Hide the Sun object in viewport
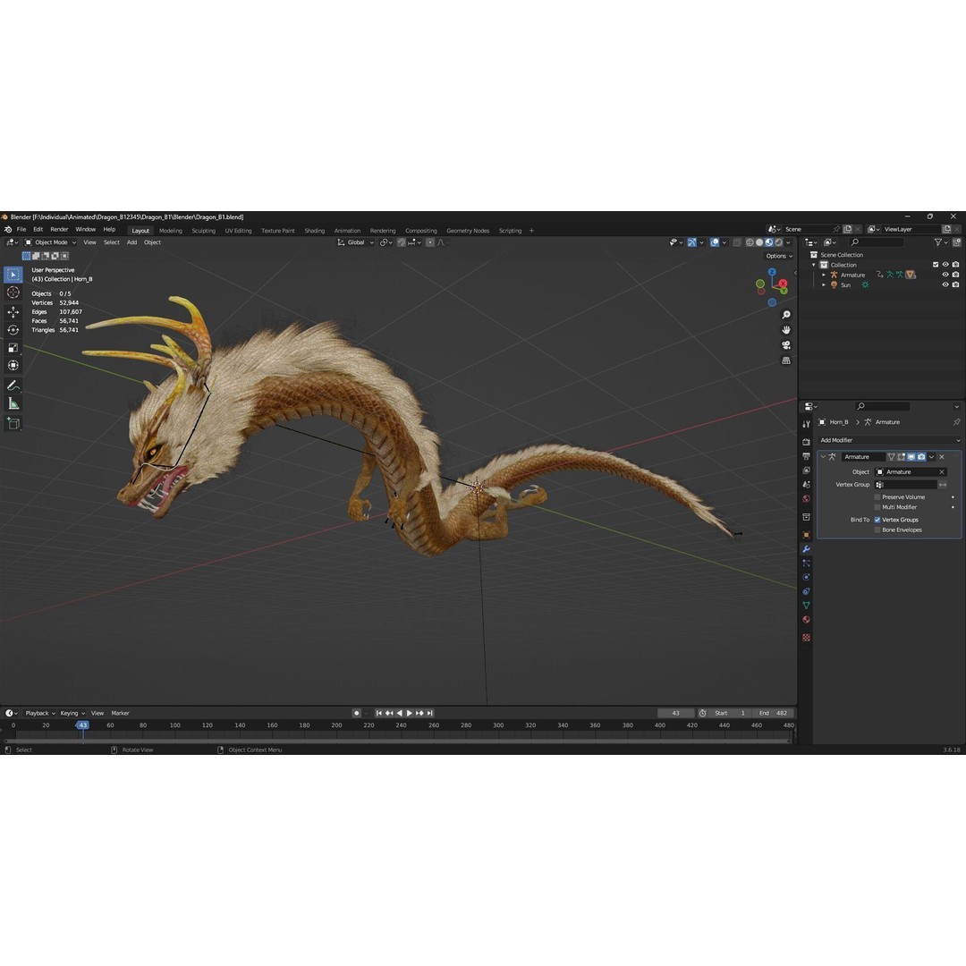The height and width of the screenshot is (966, 966). coord(945,284)
